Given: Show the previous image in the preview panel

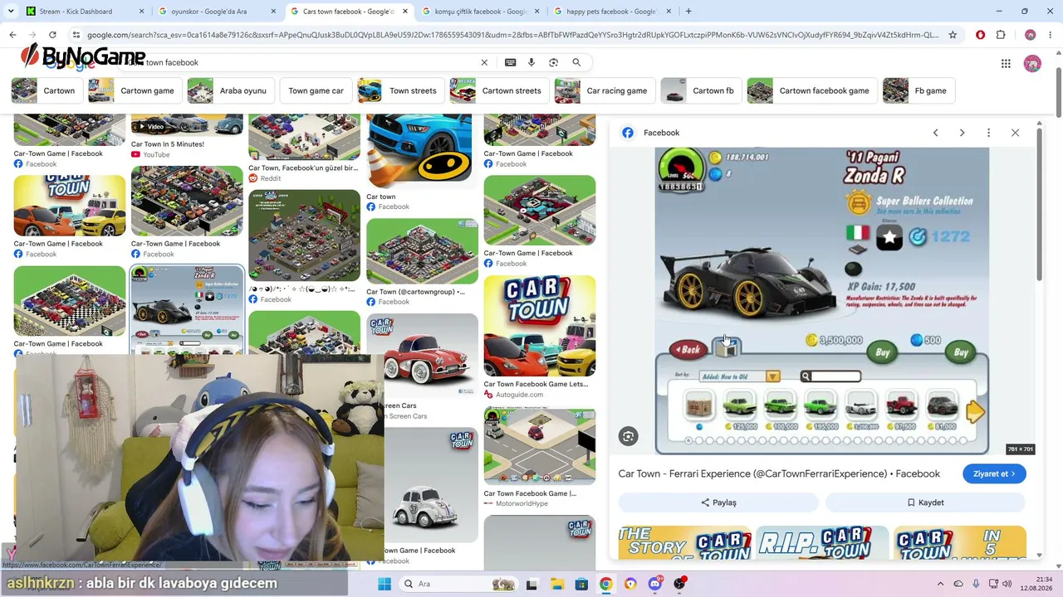Looking at the screenshot, I should [935, 133].
